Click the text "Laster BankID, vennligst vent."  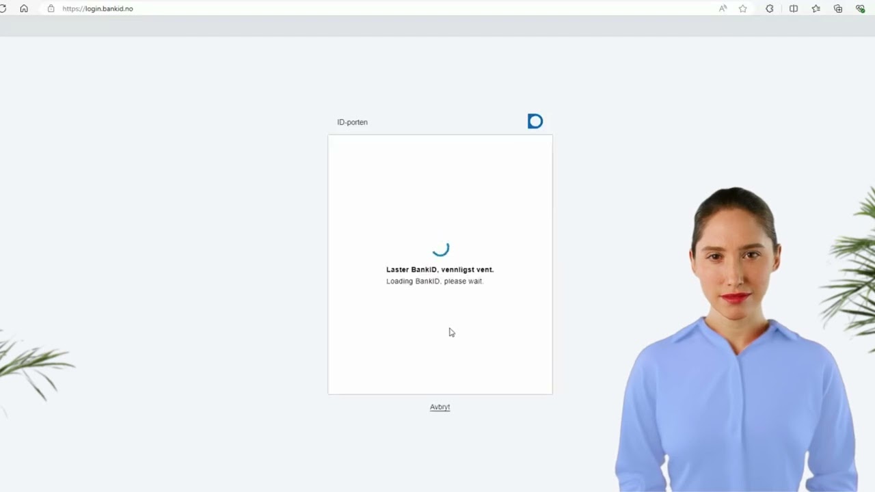pyautogui.click(x=440, y=270)
